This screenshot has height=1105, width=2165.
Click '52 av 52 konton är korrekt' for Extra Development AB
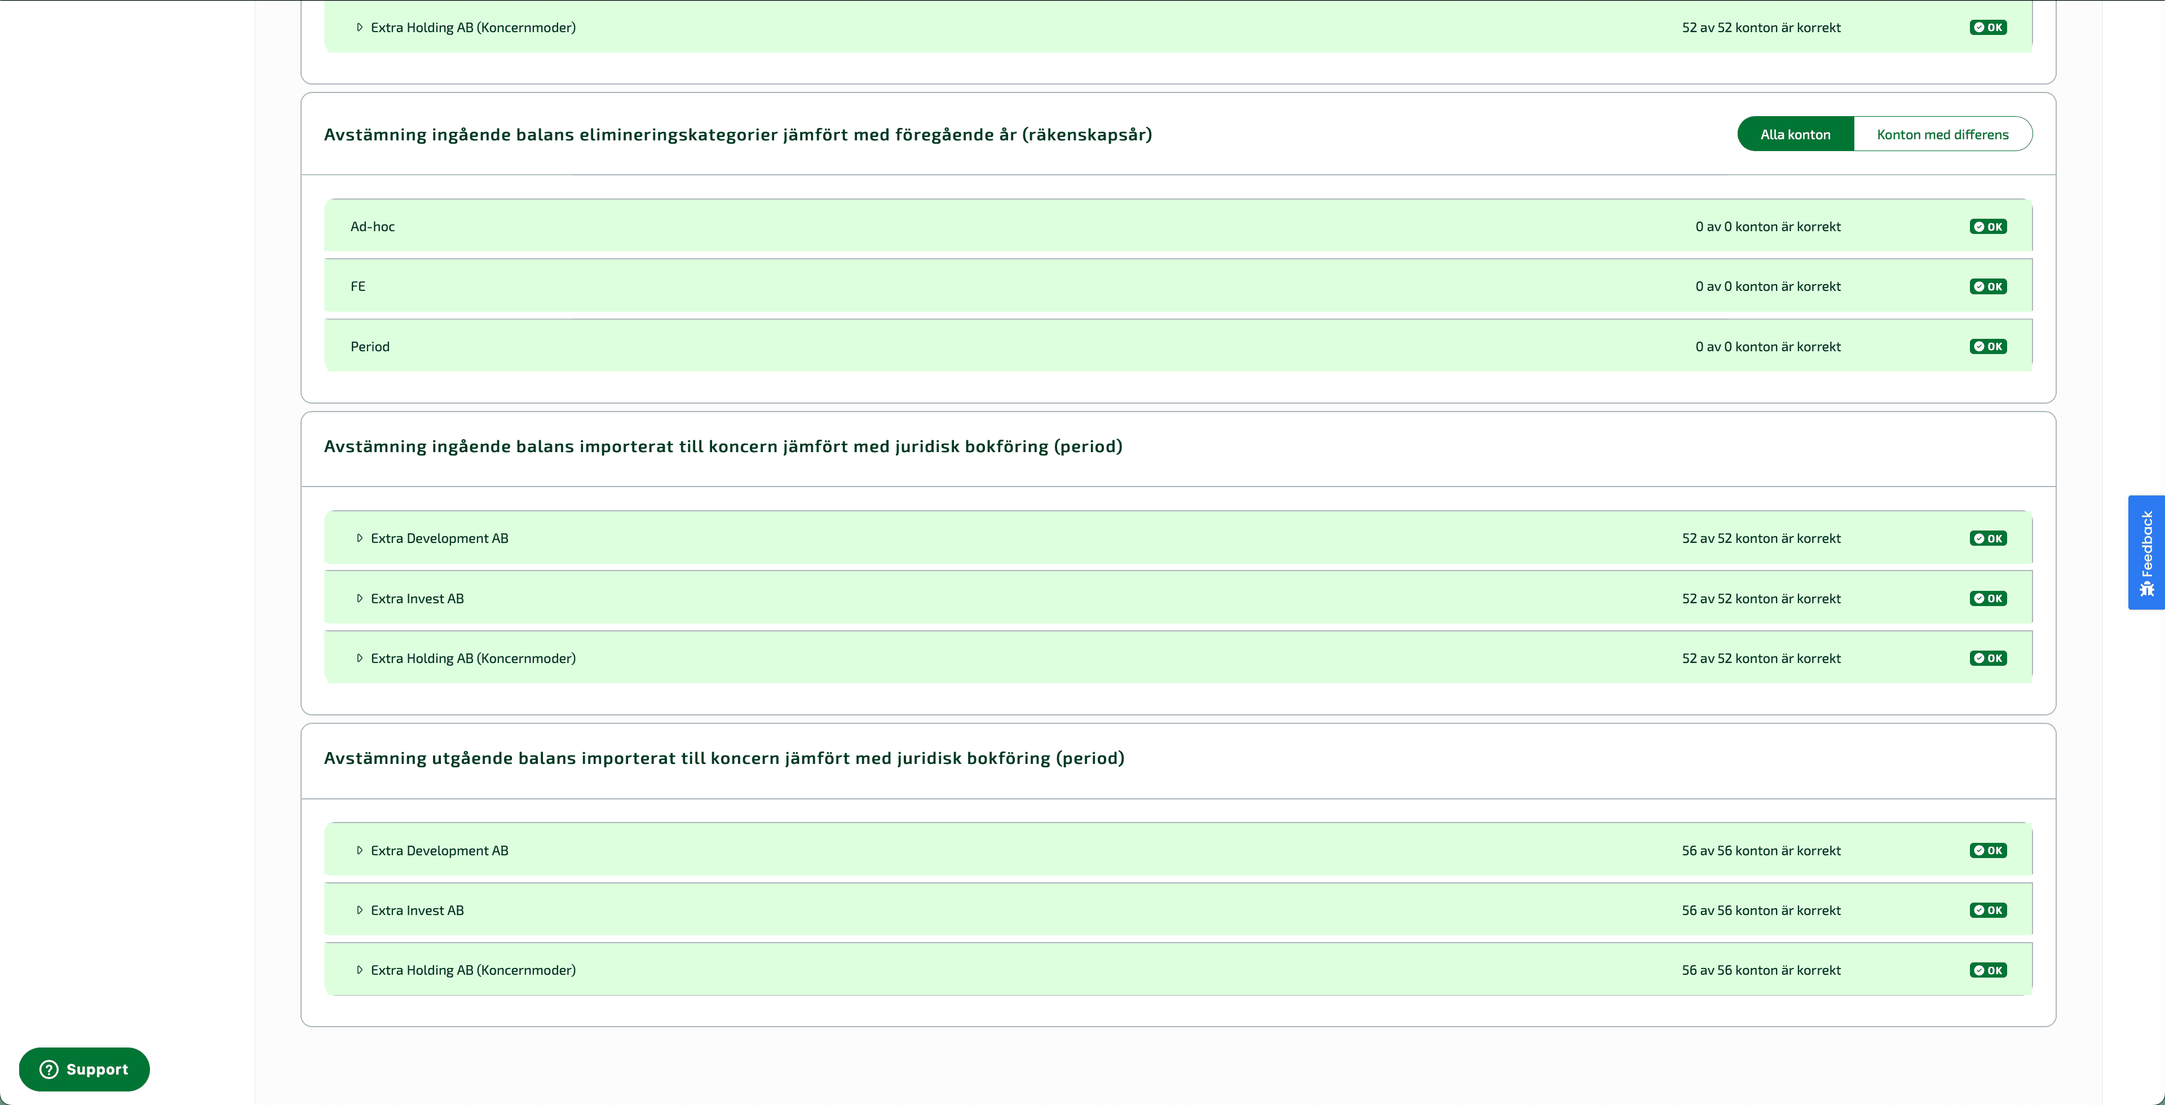(x=1761, y=538)
